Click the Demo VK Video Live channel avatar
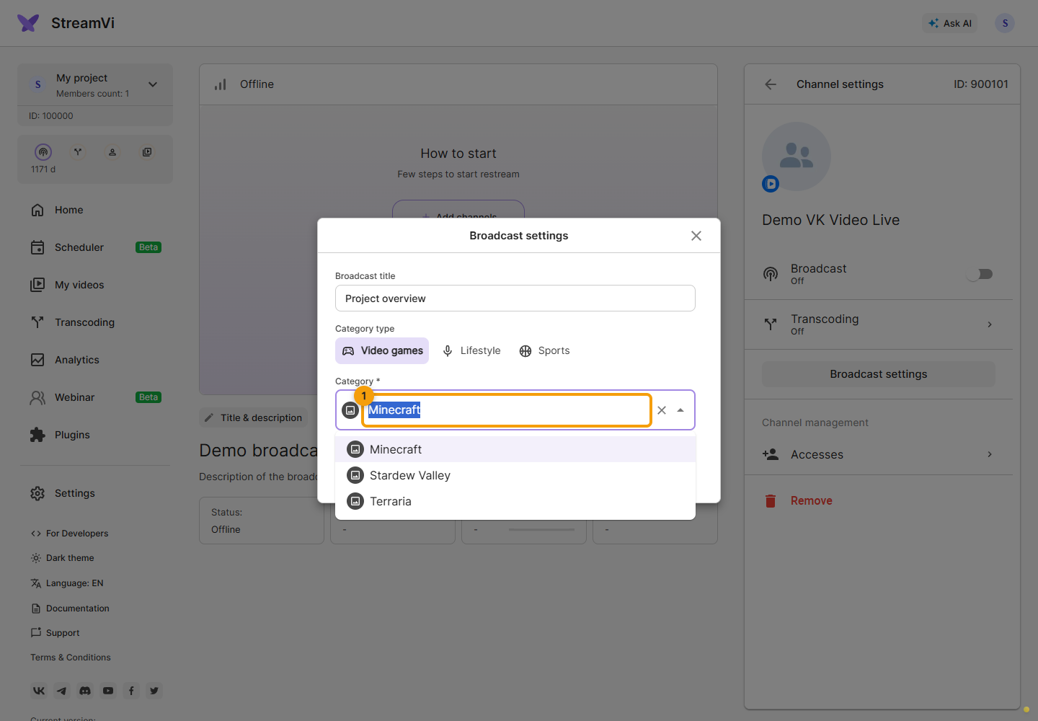Screen dimensions: 1038x721 (797, 156)
